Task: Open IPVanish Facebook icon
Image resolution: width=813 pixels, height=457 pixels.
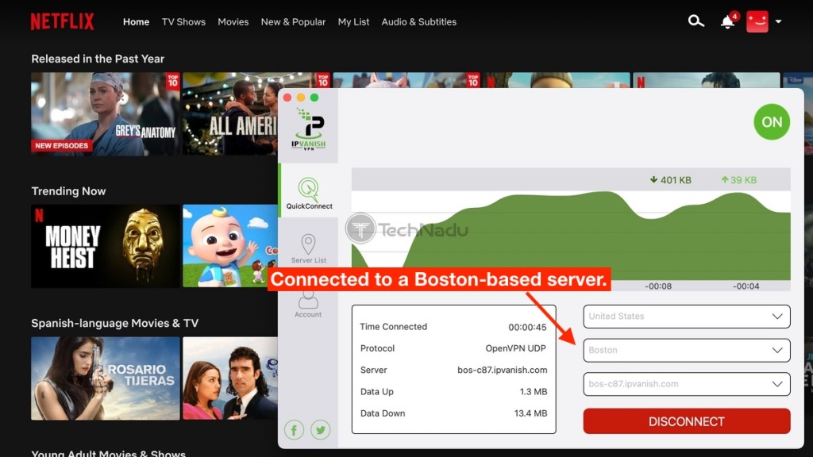Action: (x=294, y=429)
